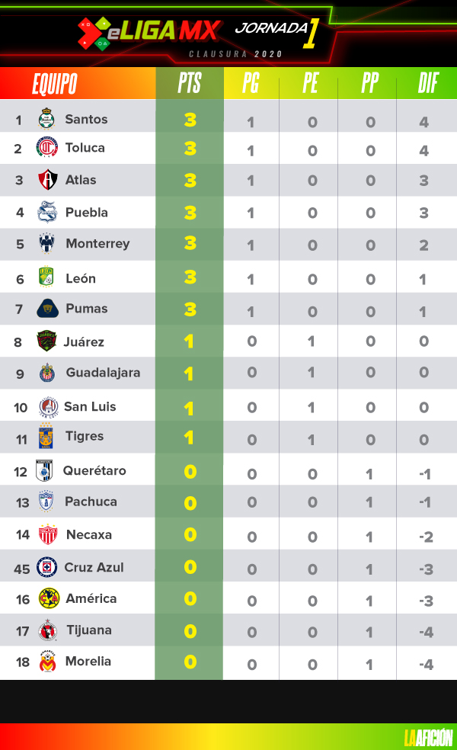Select the Necaxa striped crest
The width and height of the screenshot is (457, 750).
click(48, 534)
